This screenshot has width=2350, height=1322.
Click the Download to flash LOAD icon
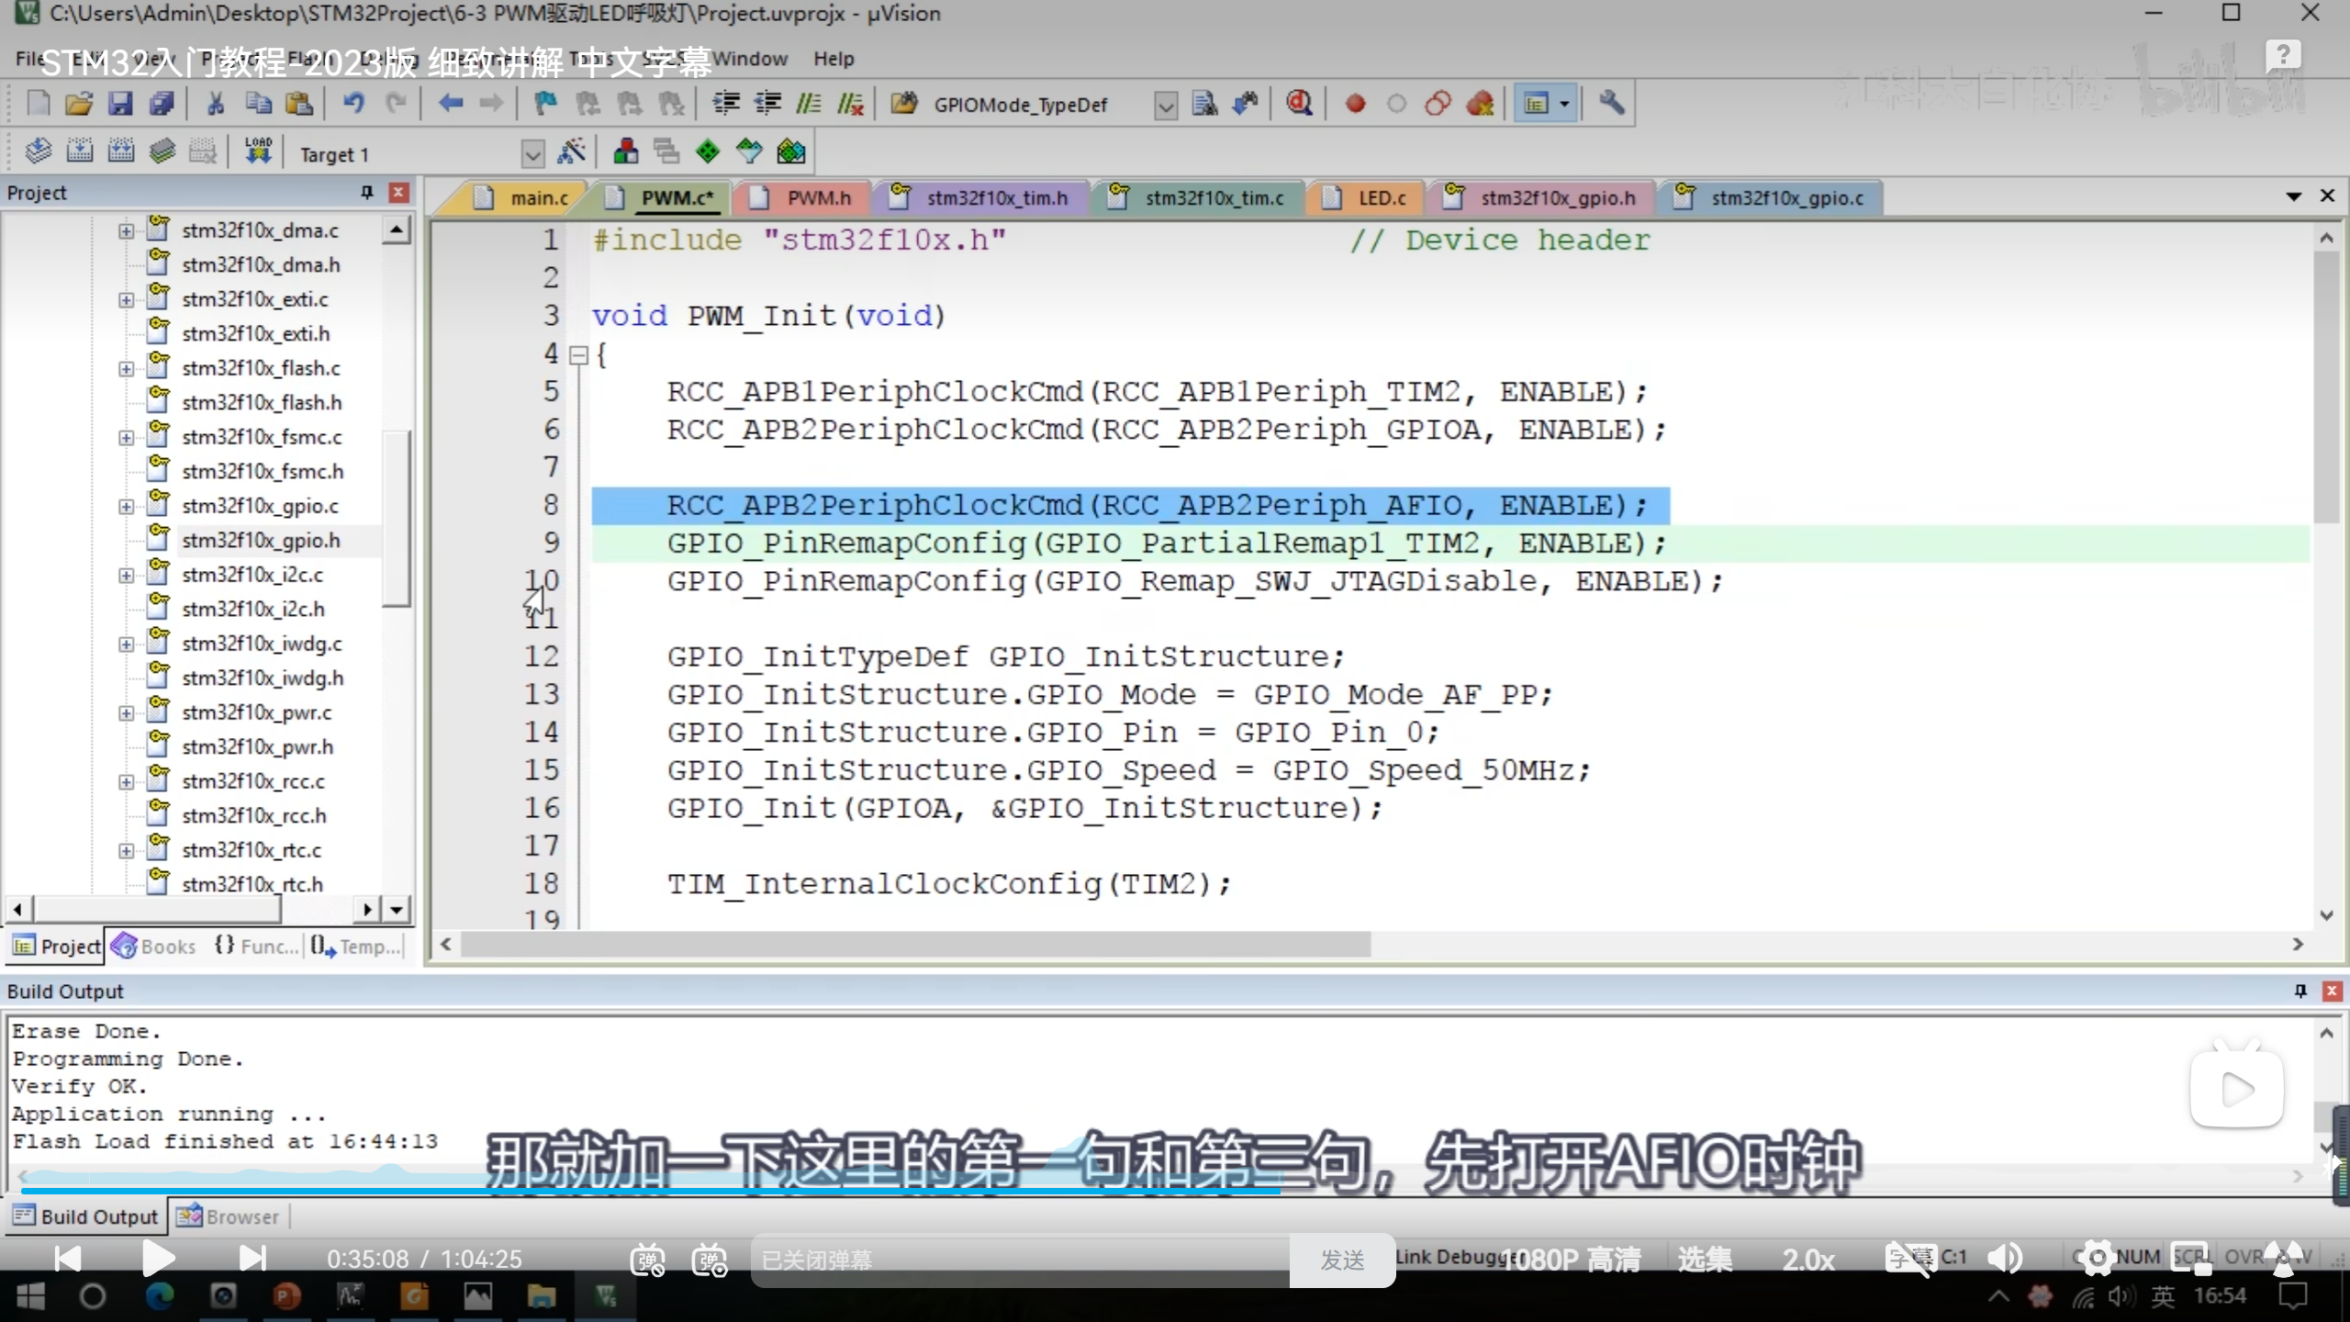tap(258, 151)
